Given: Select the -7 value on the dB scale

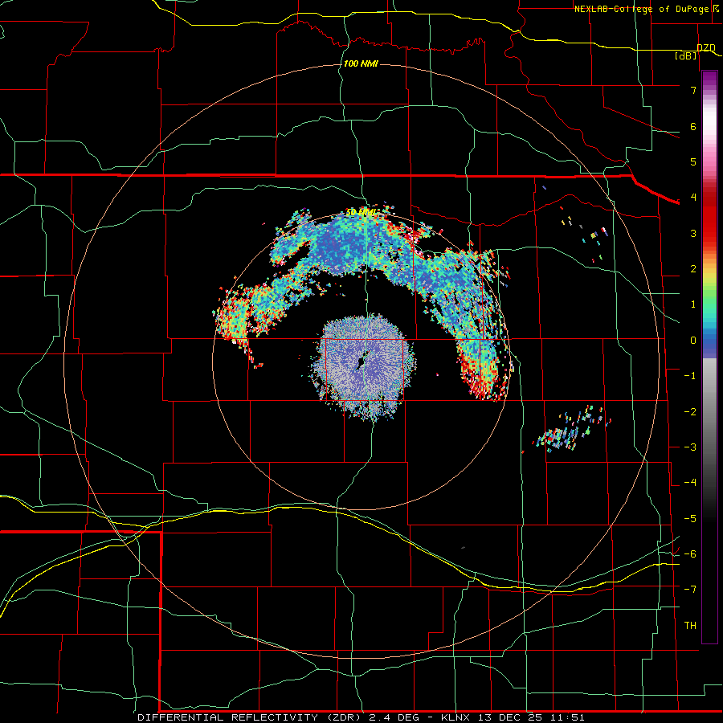Looking at the screenshot, I should [x=690, y=590].
